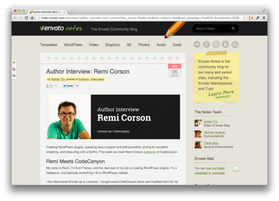Click The Envato Community Blog tagline
This screenshot has height=201, width=279.
114,29
